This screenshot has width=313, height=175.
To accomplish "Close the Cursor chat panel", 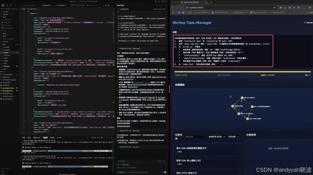I will (166, 5).
